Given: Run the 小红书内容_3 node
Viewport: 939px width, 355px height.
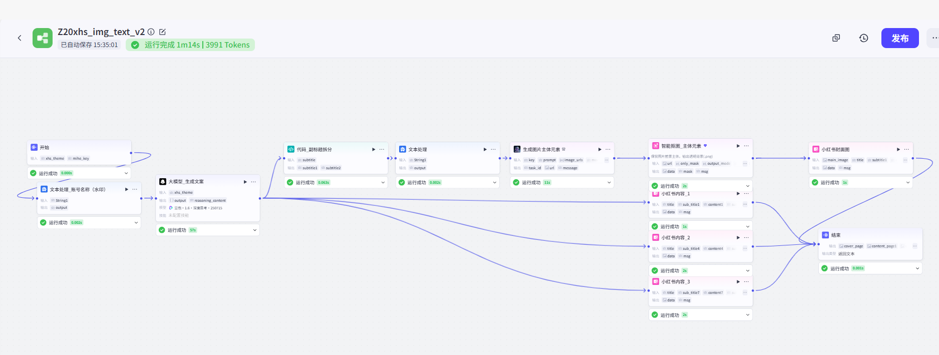Looking at the screenshot, I should [x=738, y=281].
